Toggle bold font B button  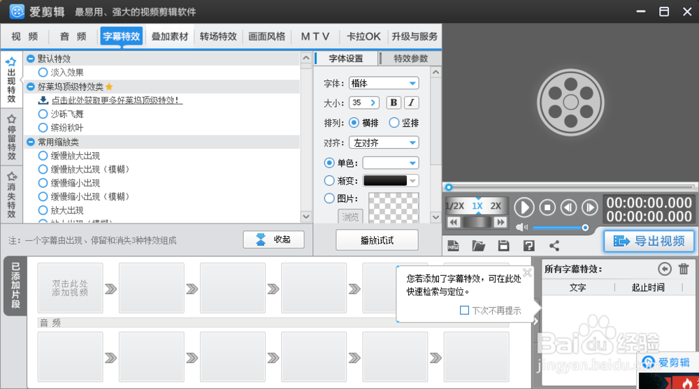coord(394,103)
